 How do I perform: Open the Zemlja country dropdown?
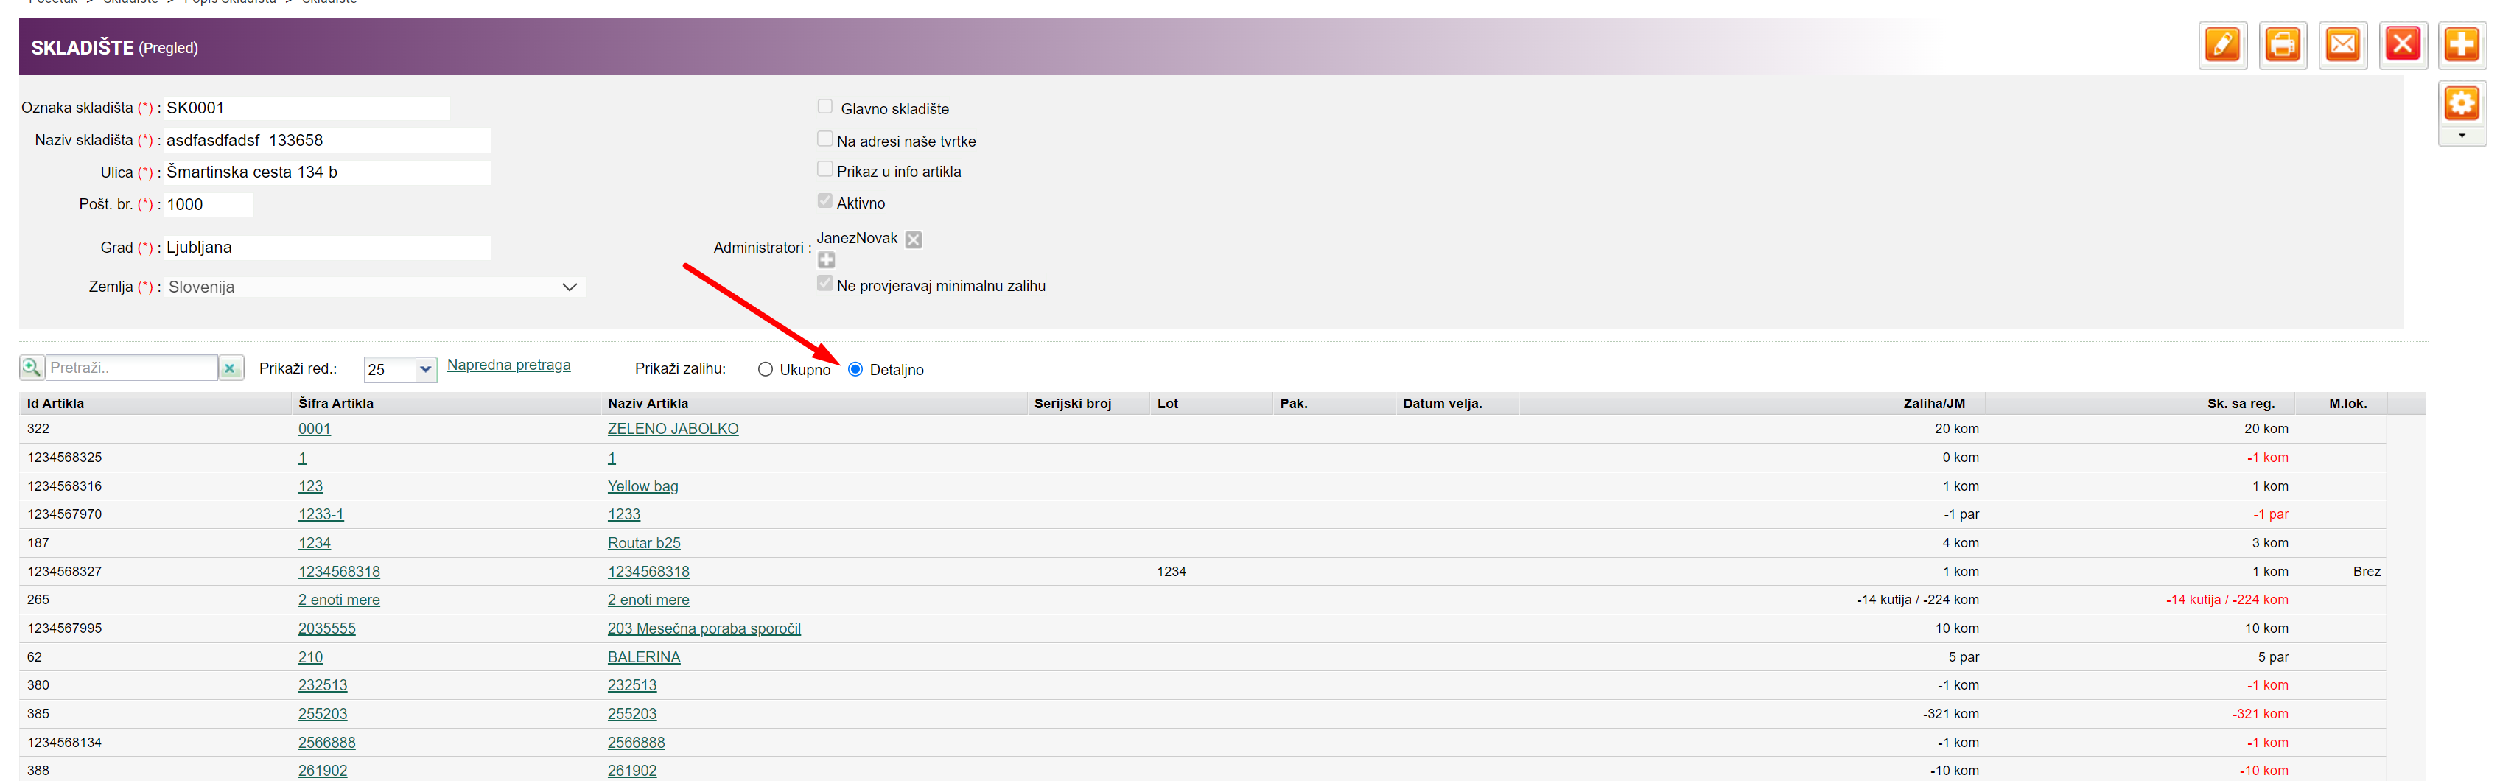374,287
